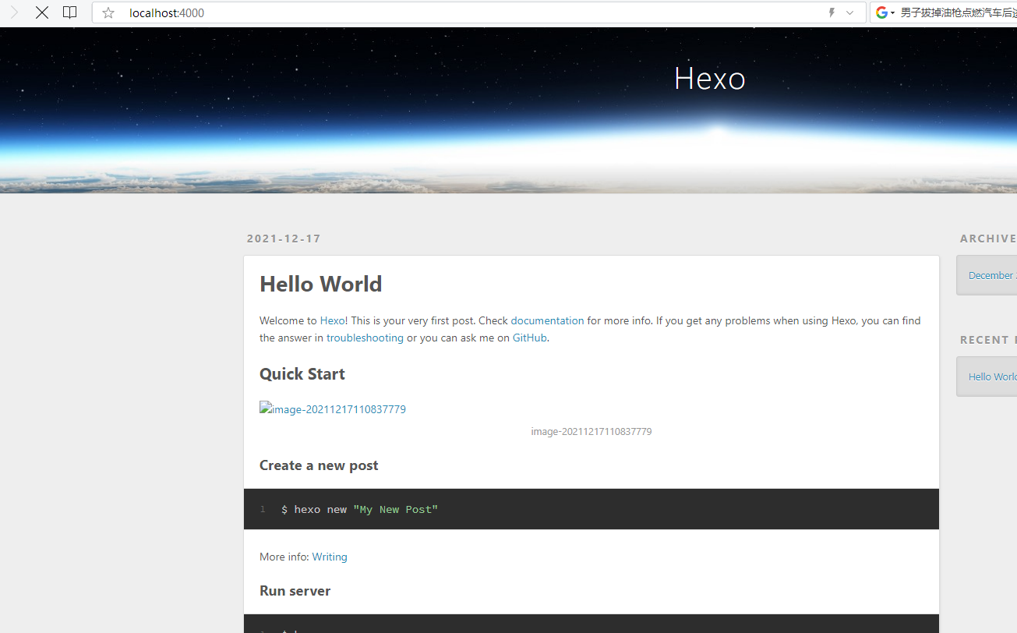This screenshot has height=633, width=1017.
Task: Open December archive in sidebar
Action: (x=992, y=275)
